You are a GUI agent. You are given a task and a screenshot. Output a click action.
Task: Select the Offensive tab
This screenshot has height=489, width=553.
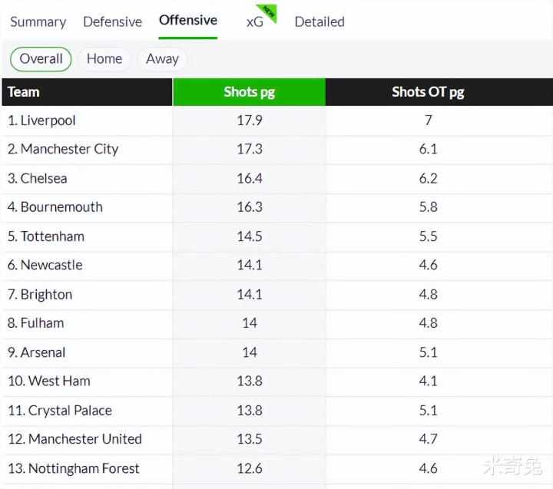click(188, 21)
